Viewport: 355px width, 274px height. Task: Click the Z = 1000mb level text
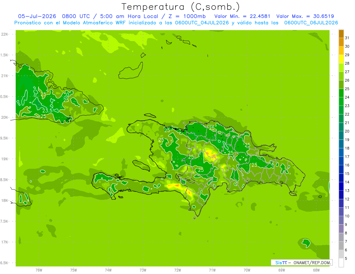[191, 16]
